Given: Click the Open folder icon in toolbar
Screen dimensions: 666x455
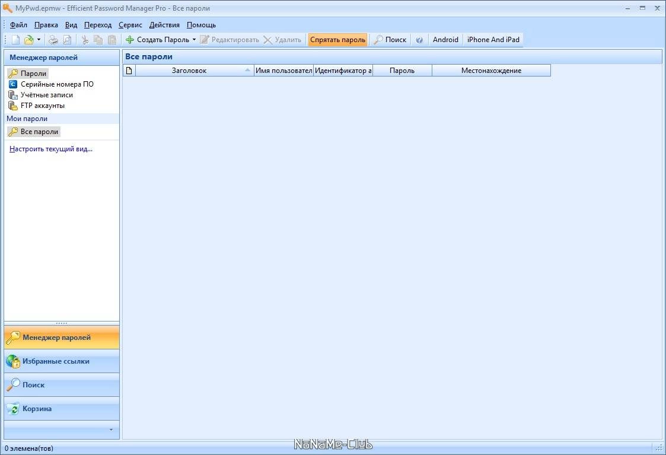Looking at the screenshot, I should 28,40.
